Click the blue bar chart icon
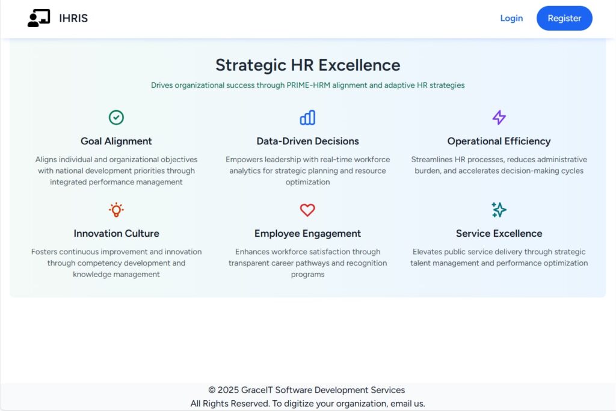This screenshot has height=411, width=616. (307, 117)
